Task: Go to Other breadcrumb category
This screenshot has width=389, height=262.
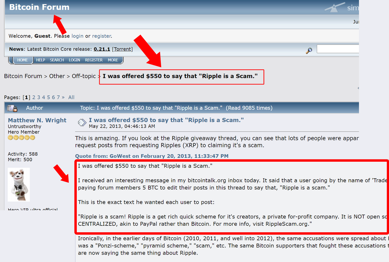Action: coord(57,76)
